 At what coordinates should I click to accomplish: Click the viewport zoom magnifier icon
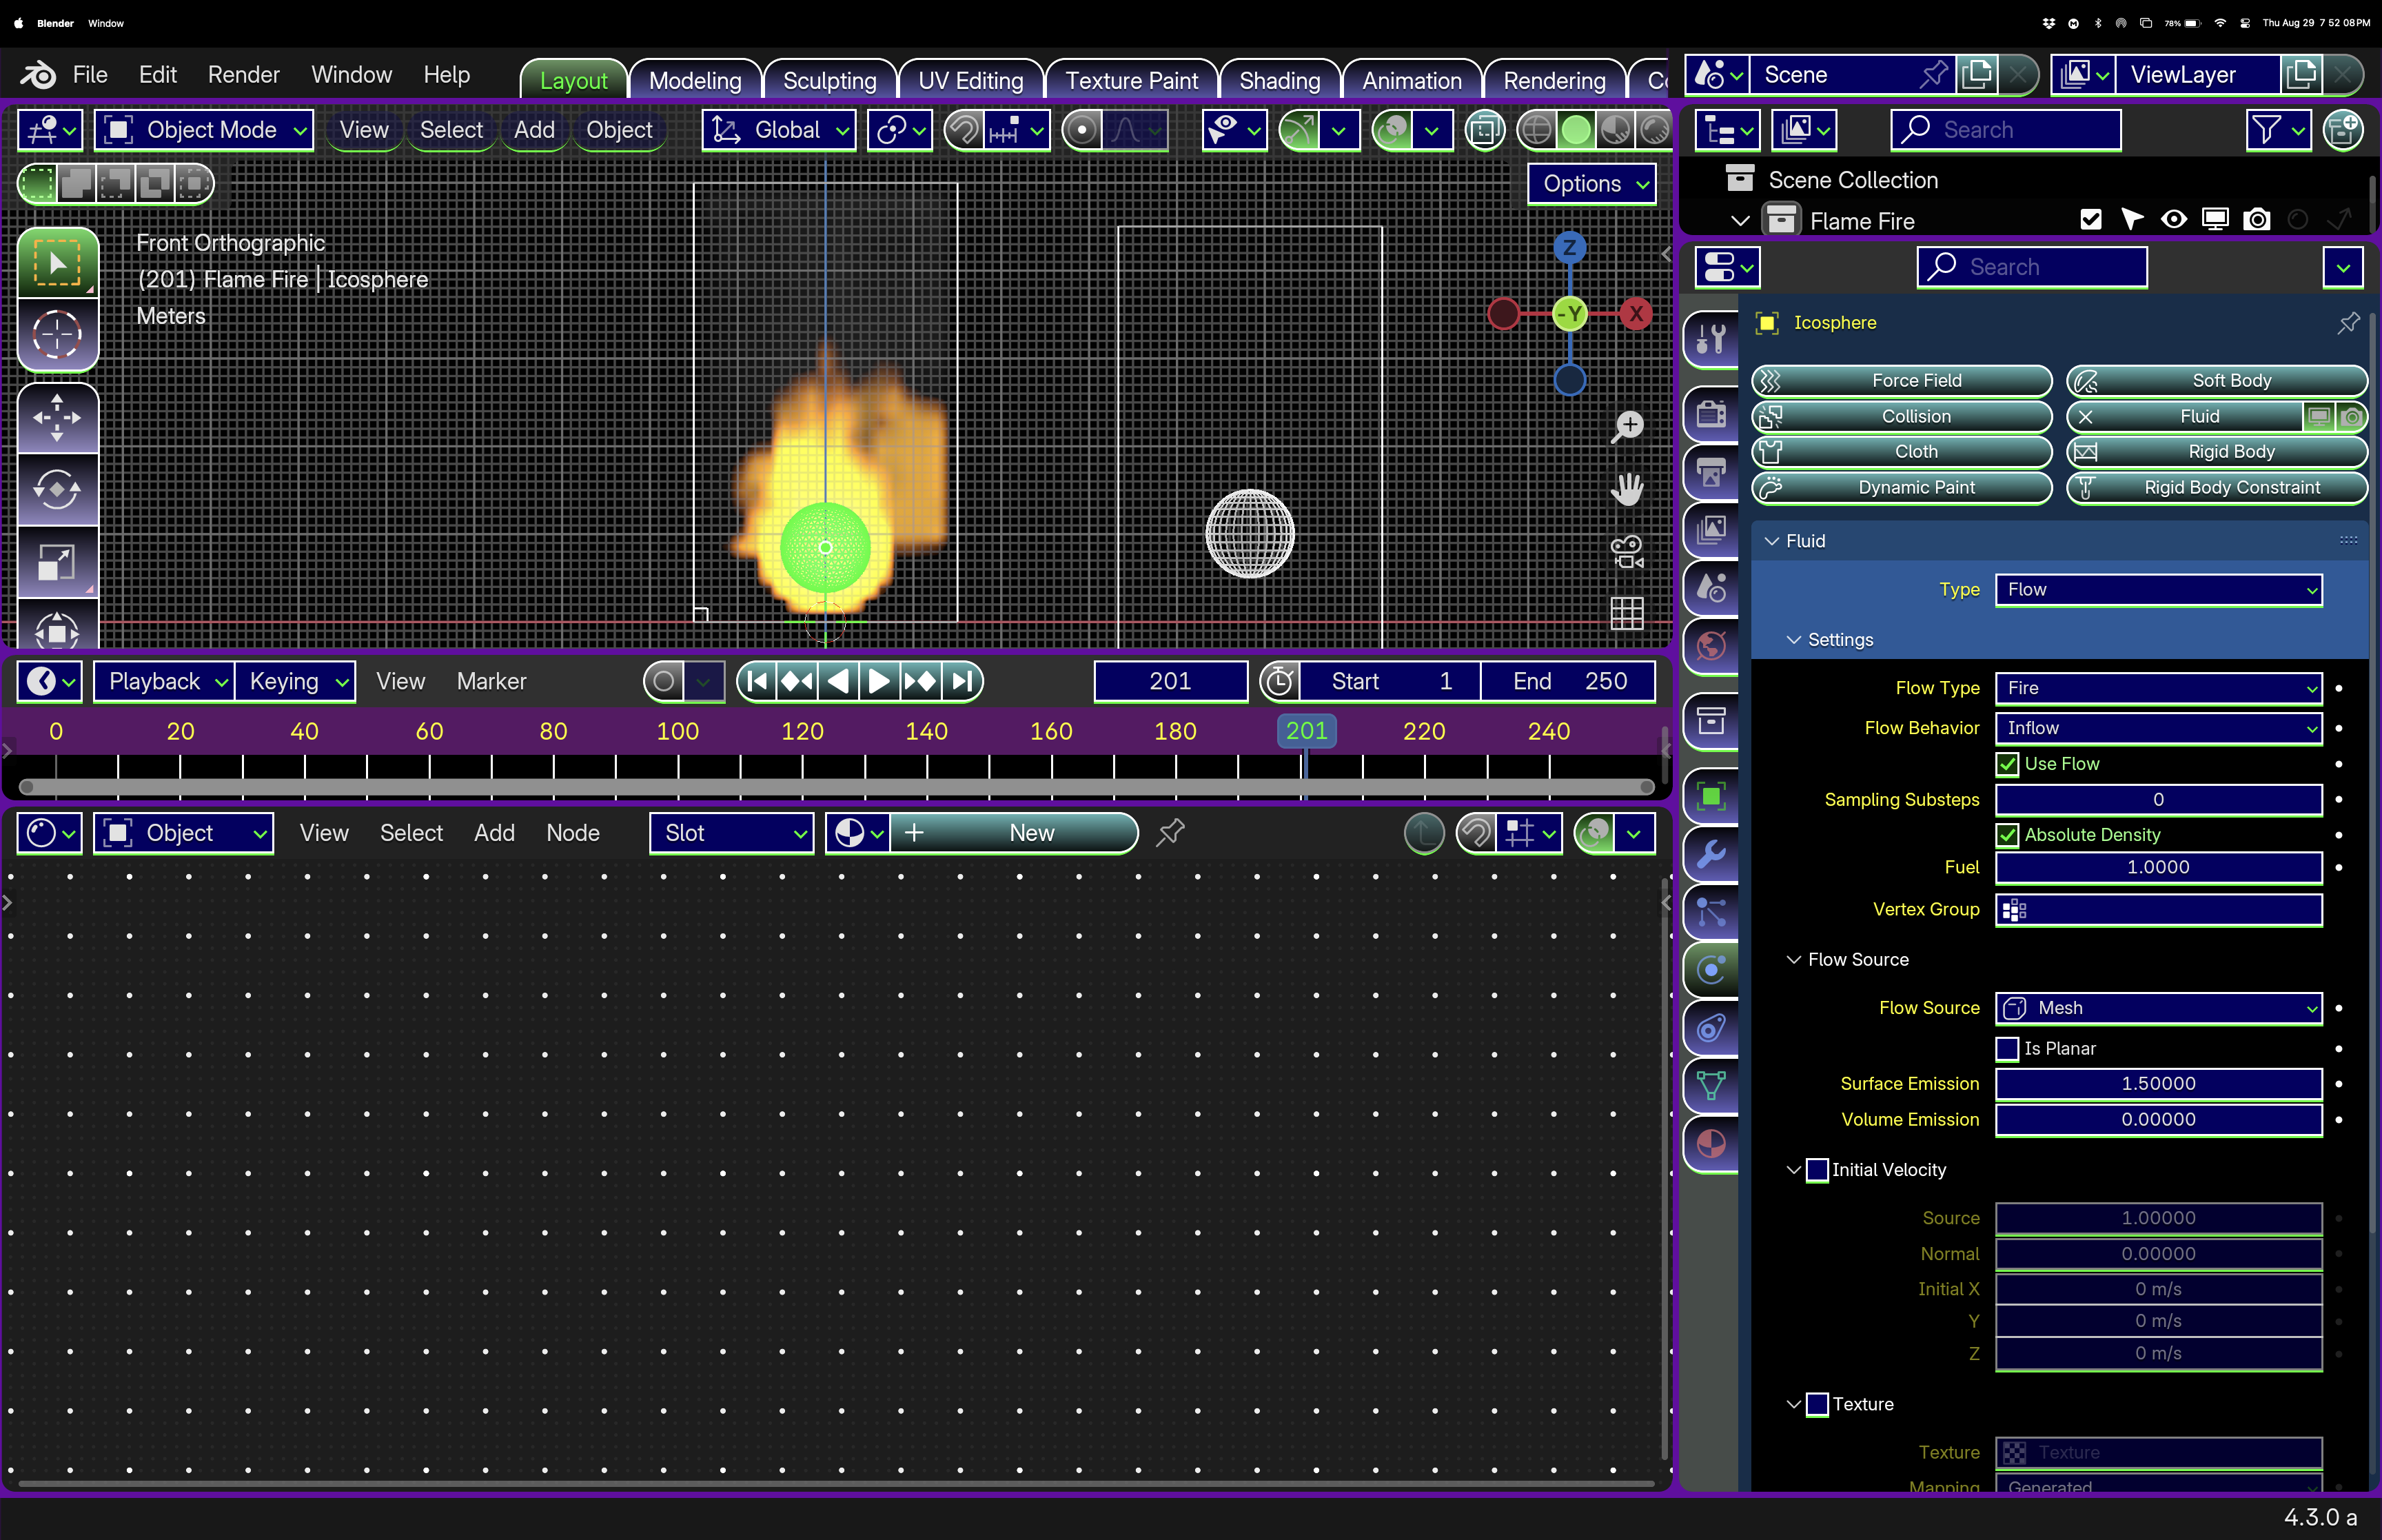click(1627, 426)
